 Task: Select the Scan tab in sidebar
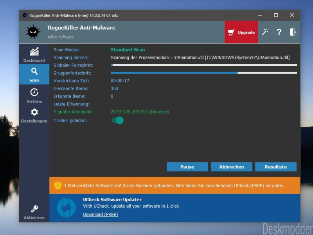(x=34, y=74)
